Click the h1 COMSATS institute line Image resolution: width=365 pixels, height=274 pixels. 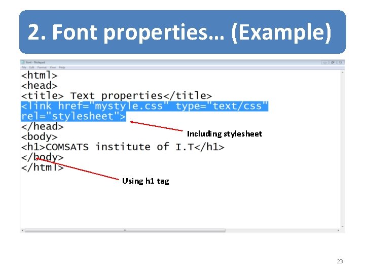(x=123, y=147)
